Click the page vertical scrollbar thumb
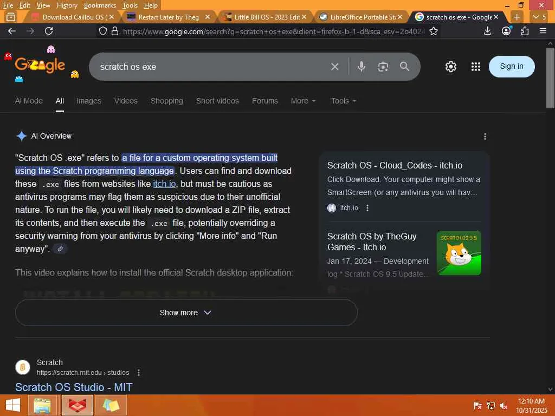 pos(550,78)
